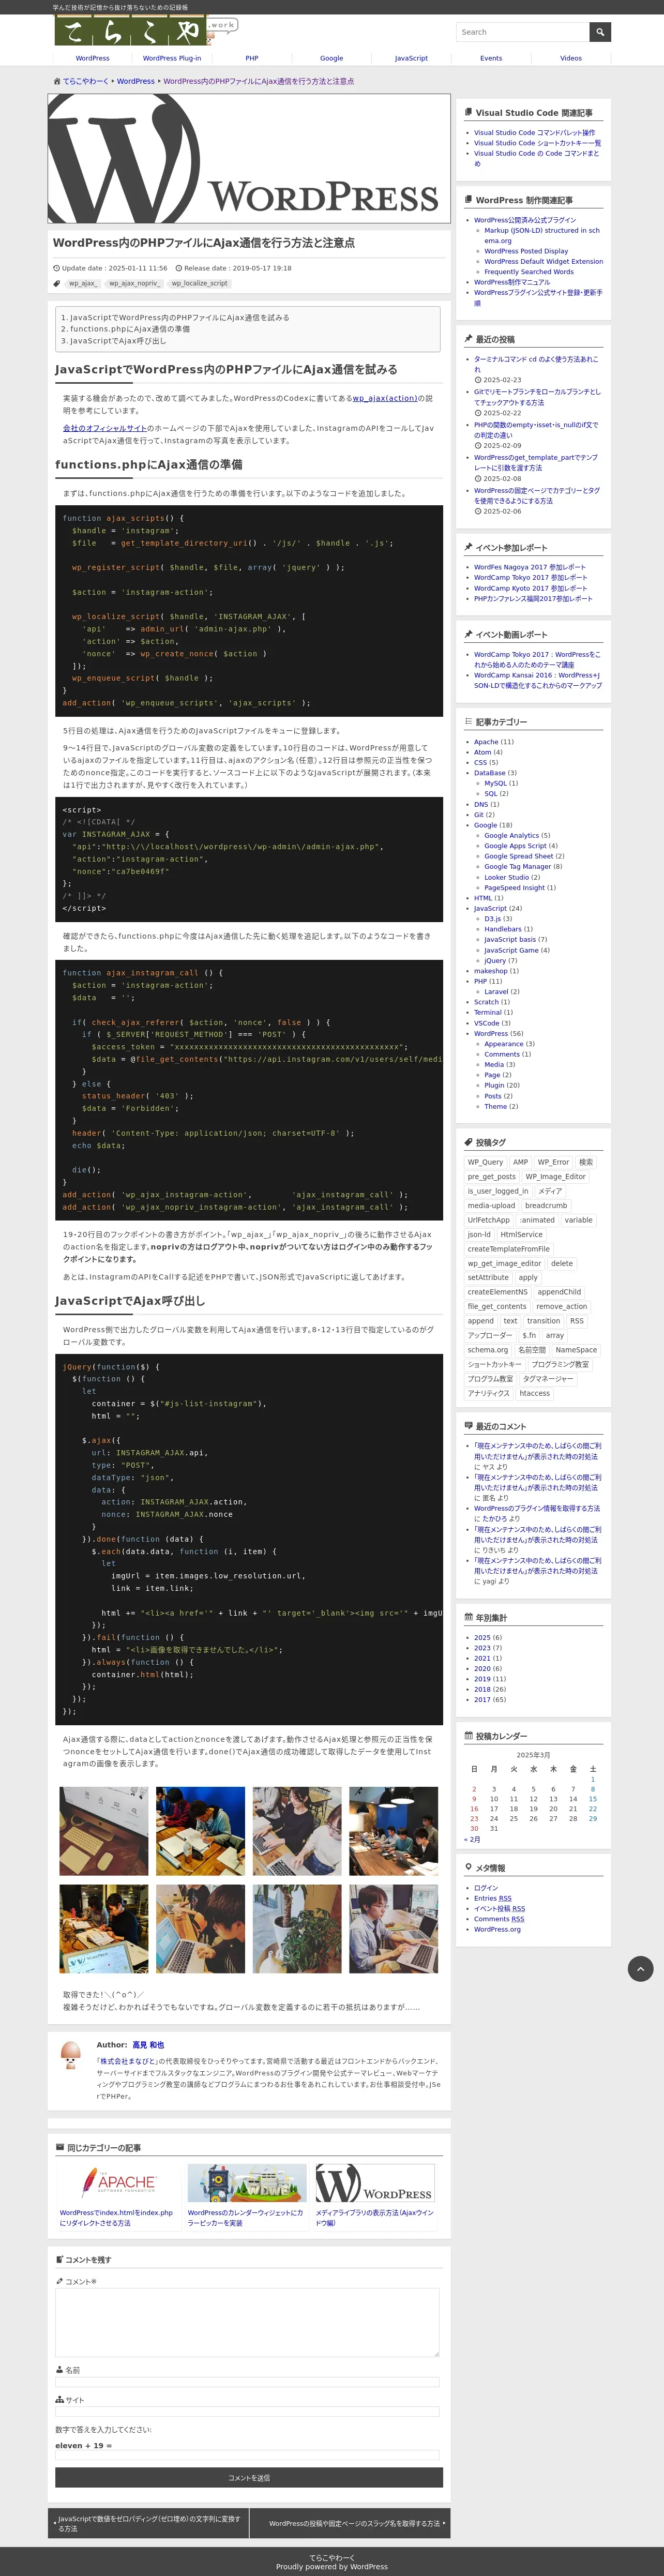Open the wp_ajax(action) Codex link
The height and width of the screenshot is (2576, 664).
coord(385,398)
